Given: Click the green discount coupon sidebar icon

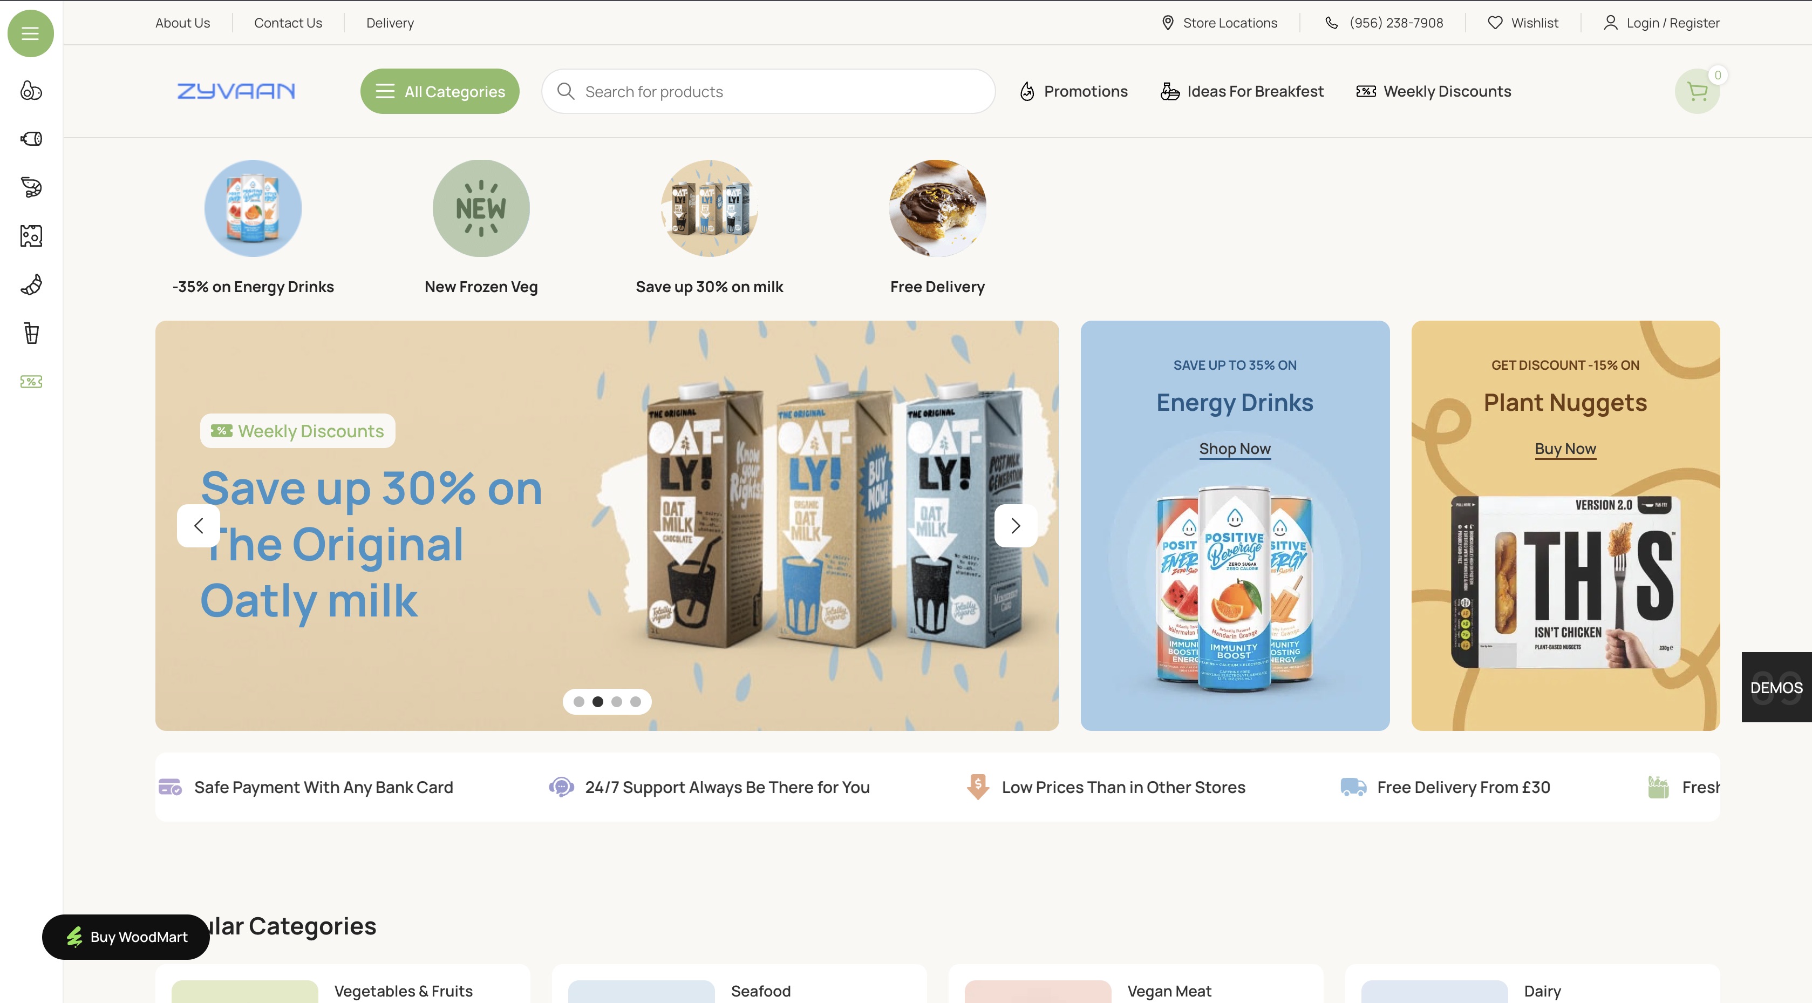Looking at the screenshot, I should tap(31, 382).
